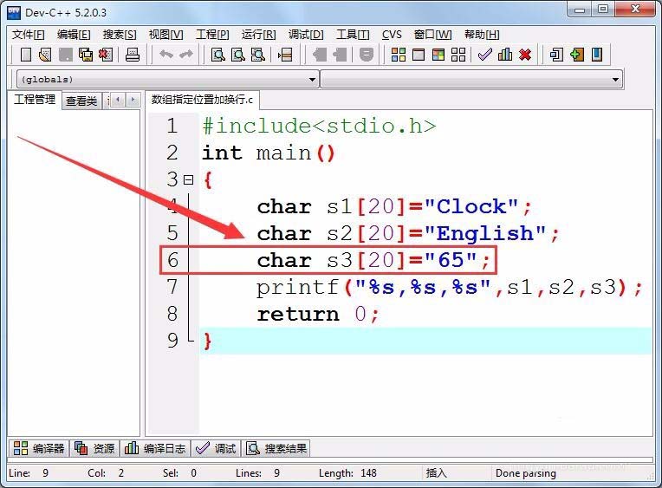The width and height of the screenshot is (662, 488).
Task: Open the 编辑[E] menu
Action: click(74, 35)
